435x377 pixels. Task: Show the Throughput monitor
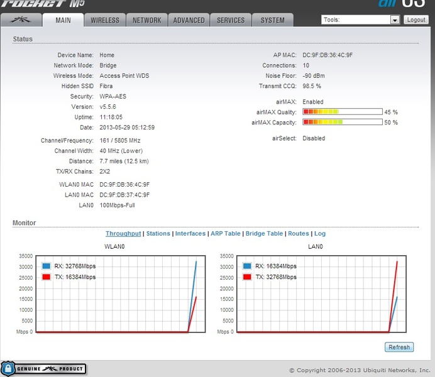click(123, 233)
